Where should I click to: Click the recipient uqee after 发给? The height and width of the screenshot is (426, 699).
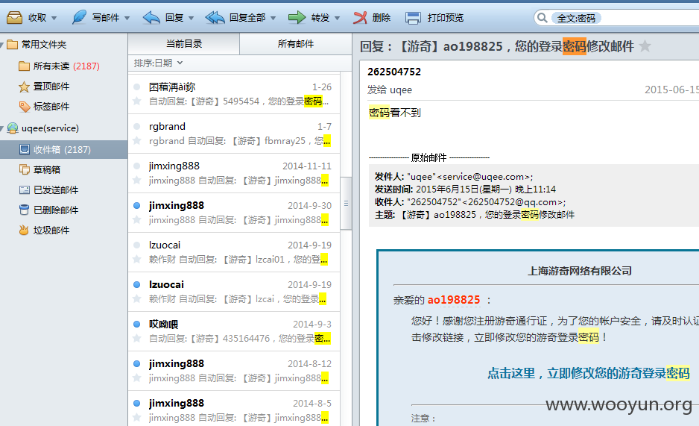click(401, 90)
